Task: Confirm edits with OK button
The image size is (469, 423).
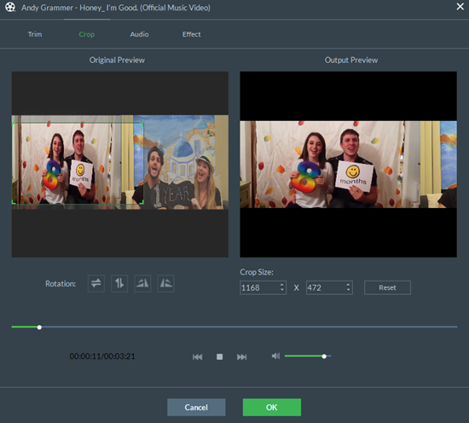Action: click(x=272, y=407)
